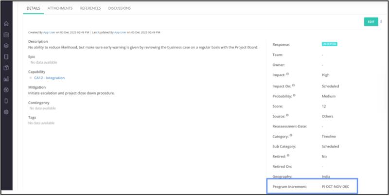Click the green EDIT button
This screenshot has width=389, height=196.
(x=371, y=21)
